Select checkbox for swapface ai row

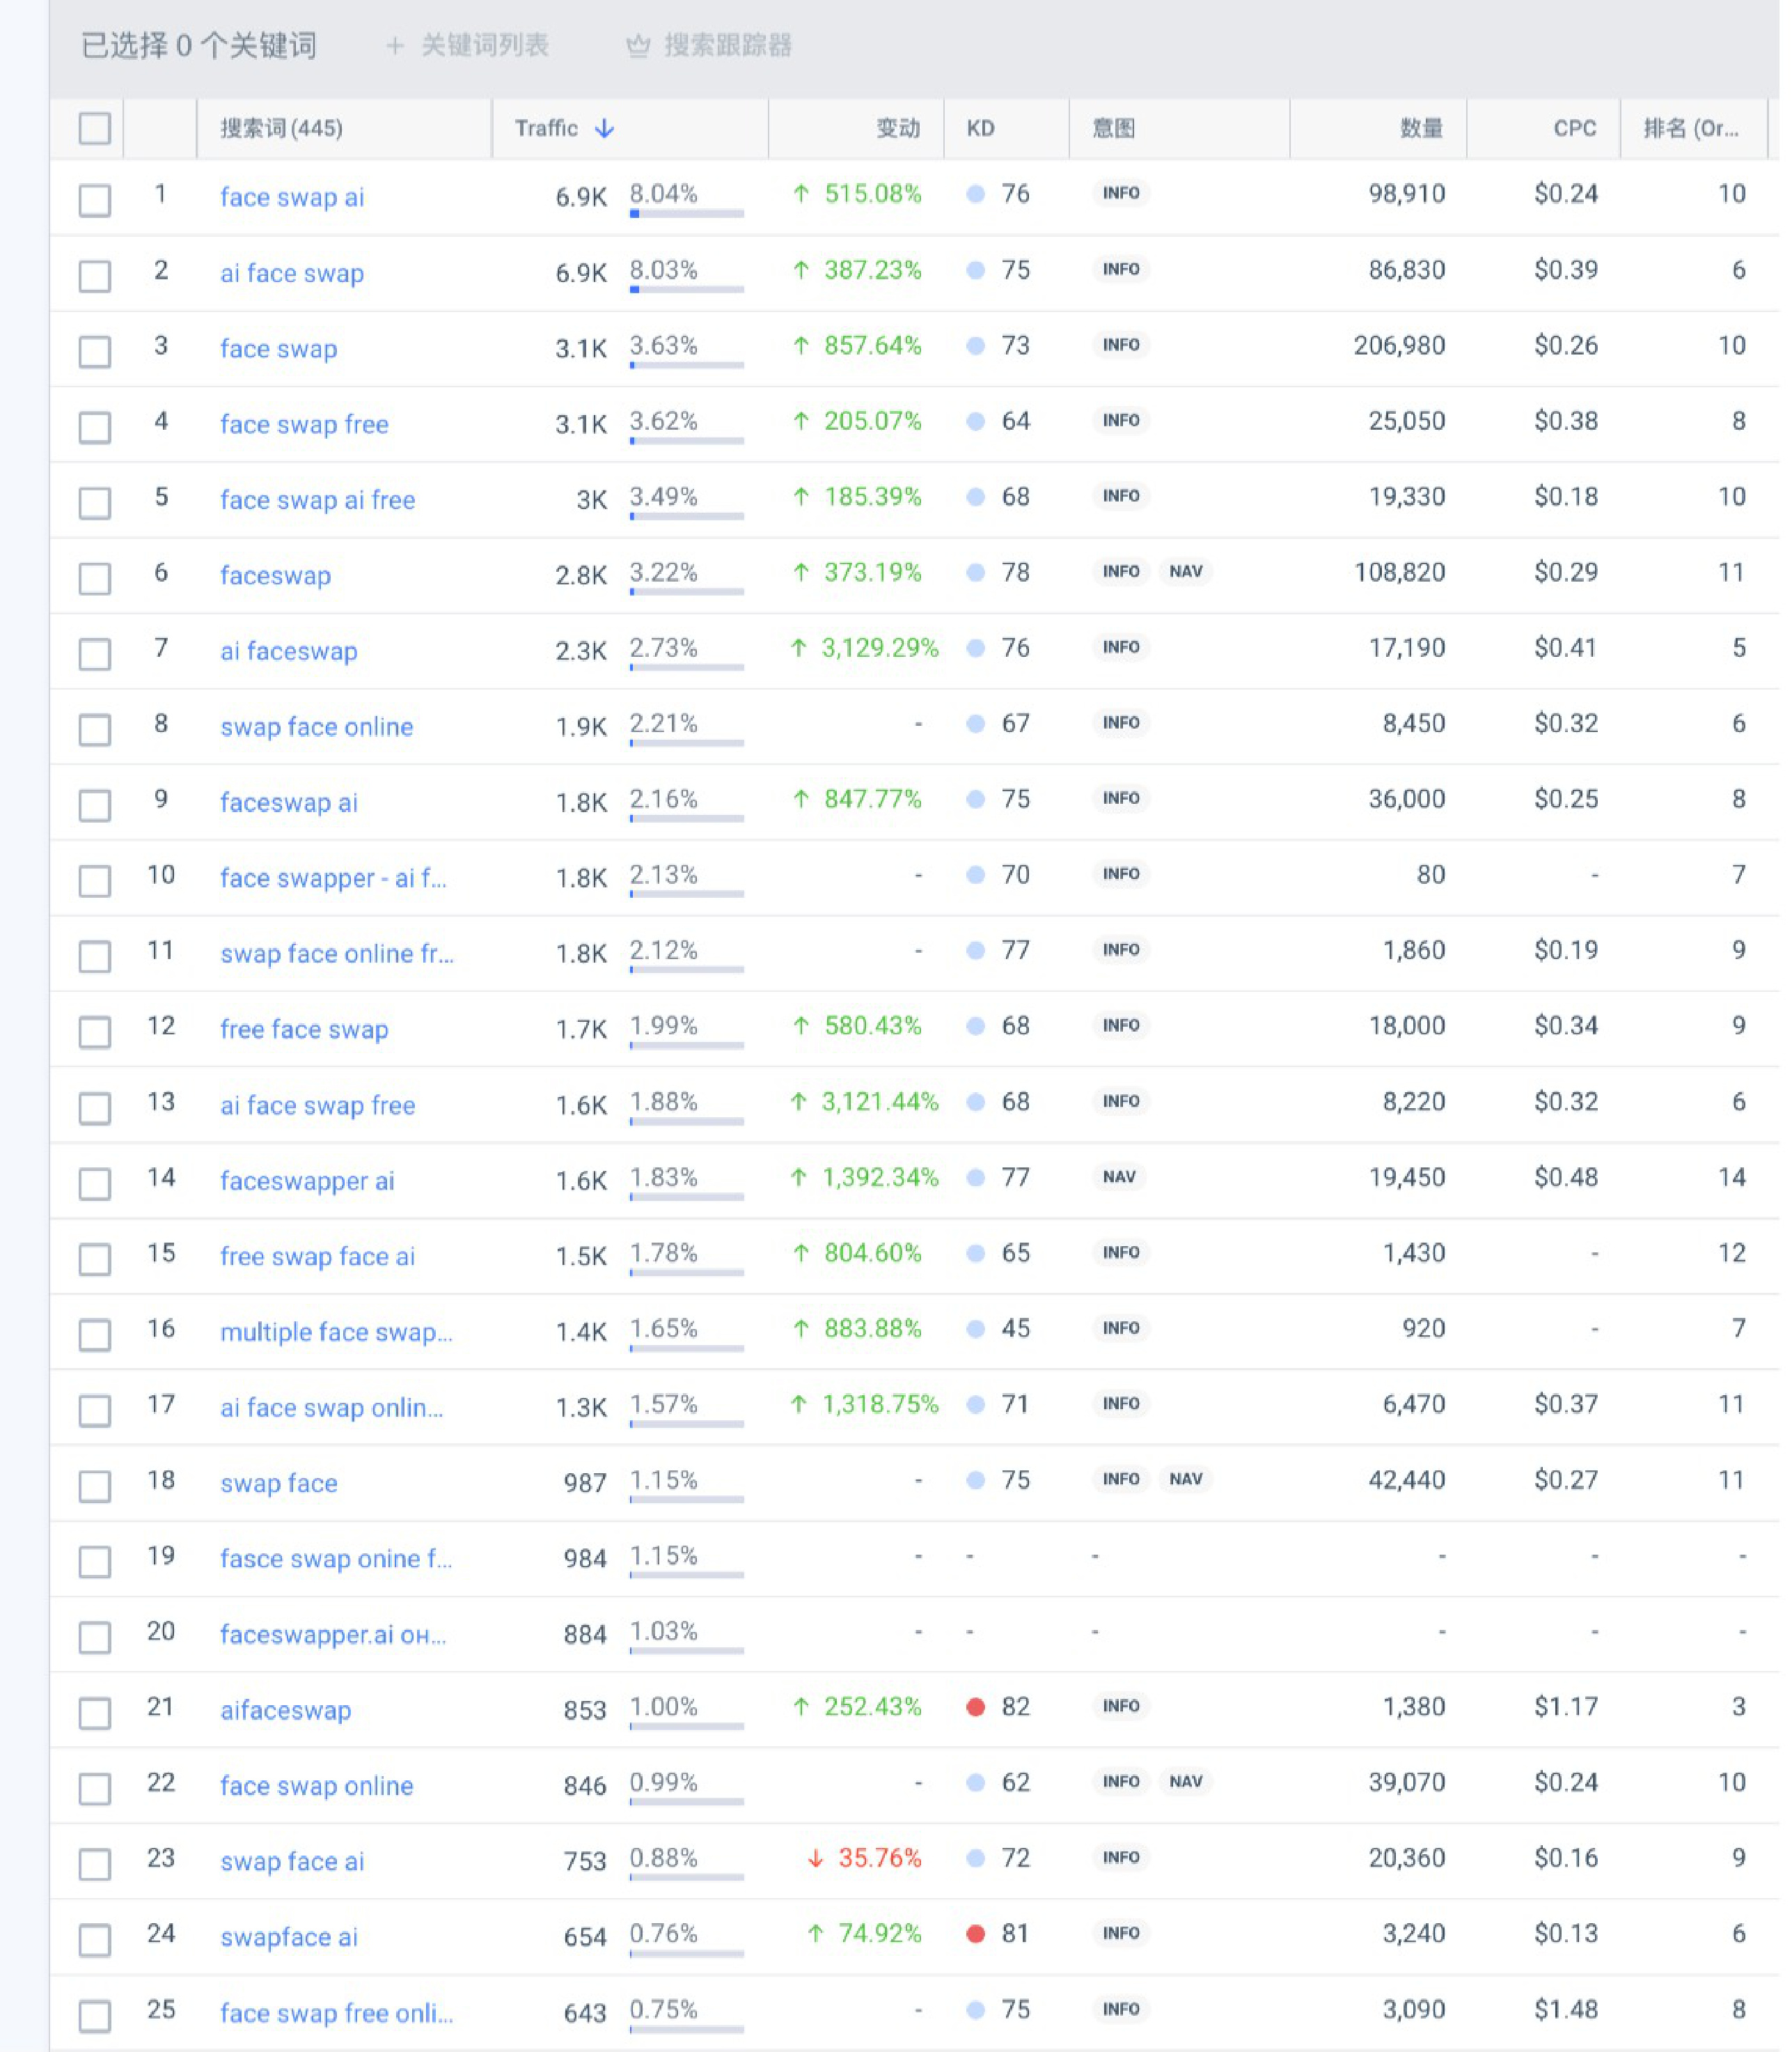coord(95,1939)
